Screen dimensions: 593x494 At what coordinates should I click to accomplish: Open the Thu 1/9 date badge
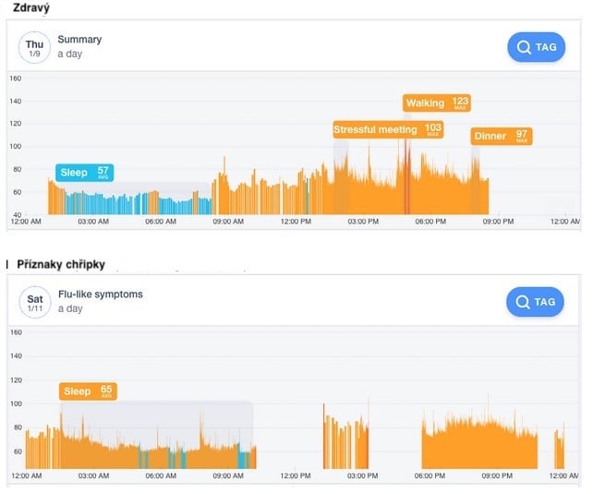pyautogui.click(x=34, y=48)
